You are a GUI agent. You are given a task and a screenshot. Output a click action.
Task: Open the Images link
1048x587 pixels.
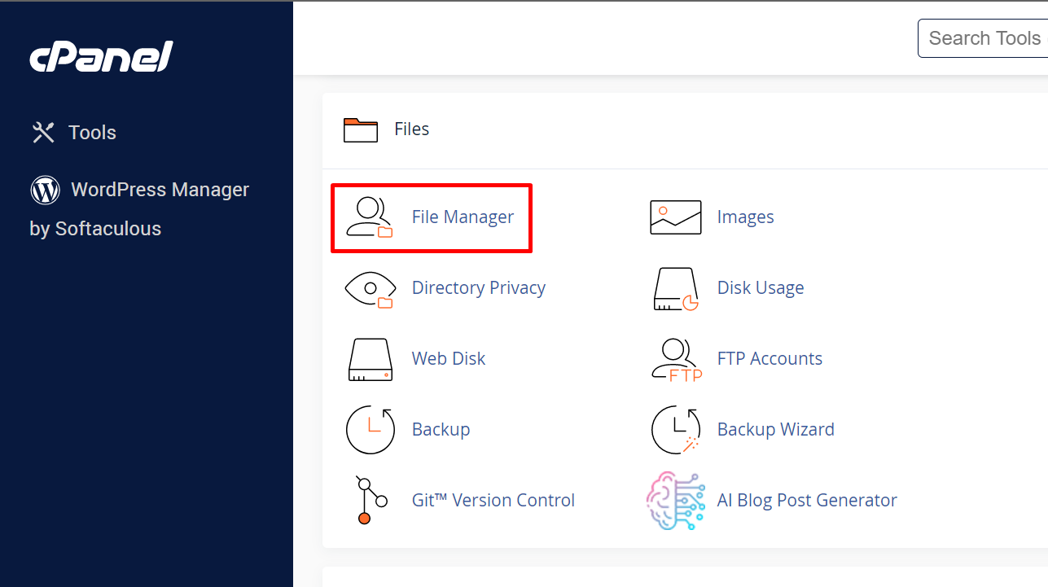[x=746, y=217]
